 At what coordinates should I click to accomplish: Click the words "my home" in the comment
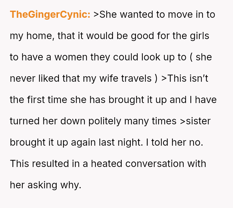31,36
